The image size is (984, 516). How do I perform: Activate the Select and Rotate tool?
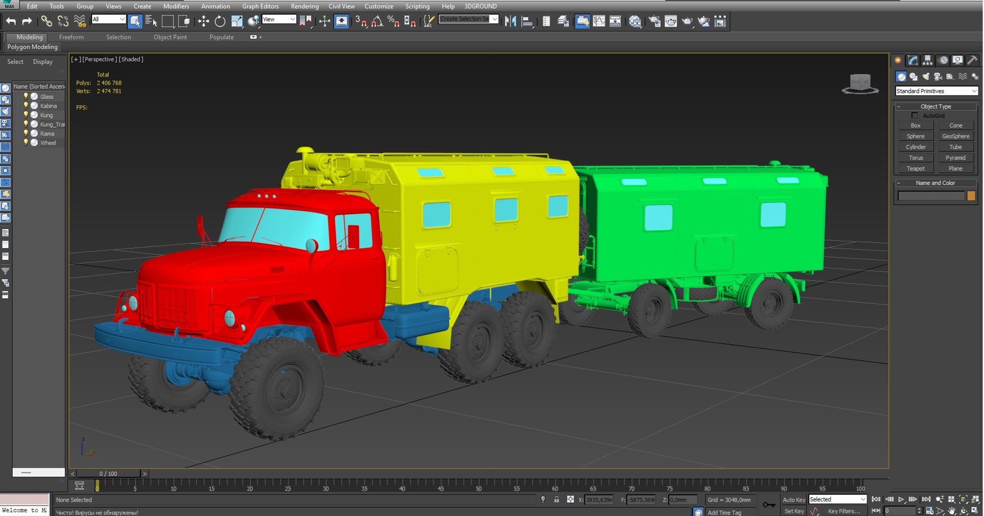220,21
